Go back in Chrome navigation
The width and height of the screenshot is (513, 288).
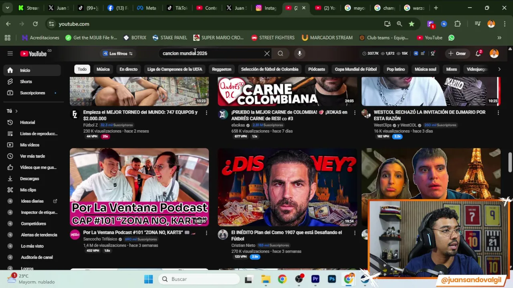(8, 24)
